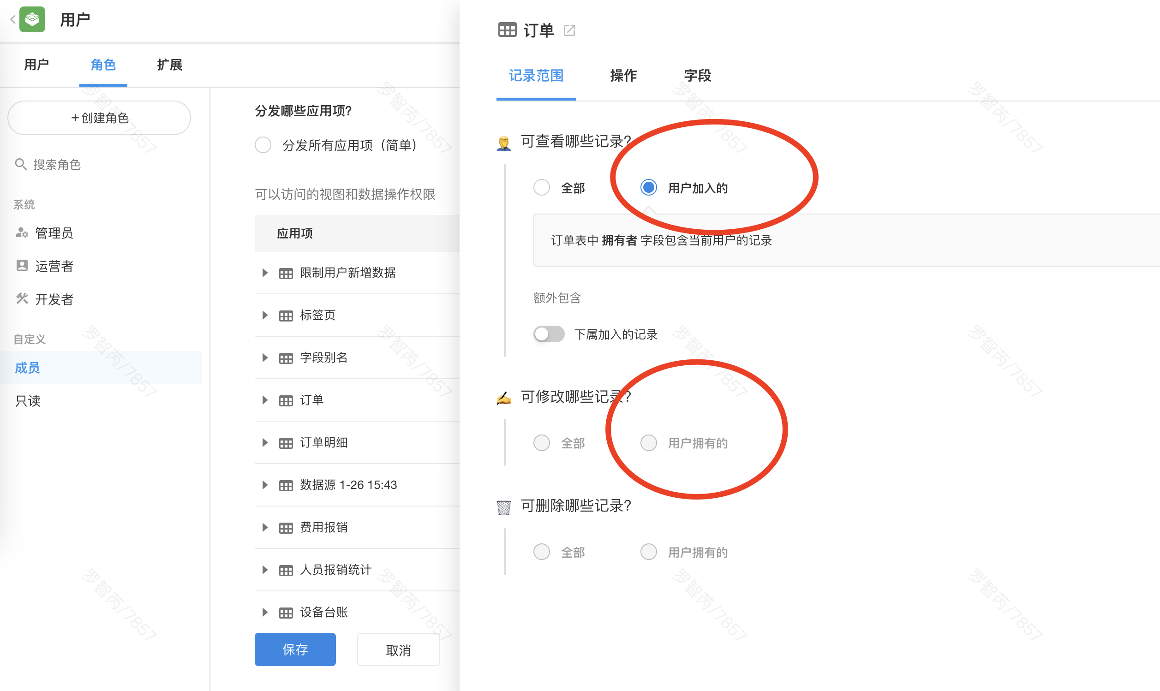Image resolution: width=1160 pixels, height=691 pixels.
Task: Click the 运营者 role icon
Action: click(21, 265)
